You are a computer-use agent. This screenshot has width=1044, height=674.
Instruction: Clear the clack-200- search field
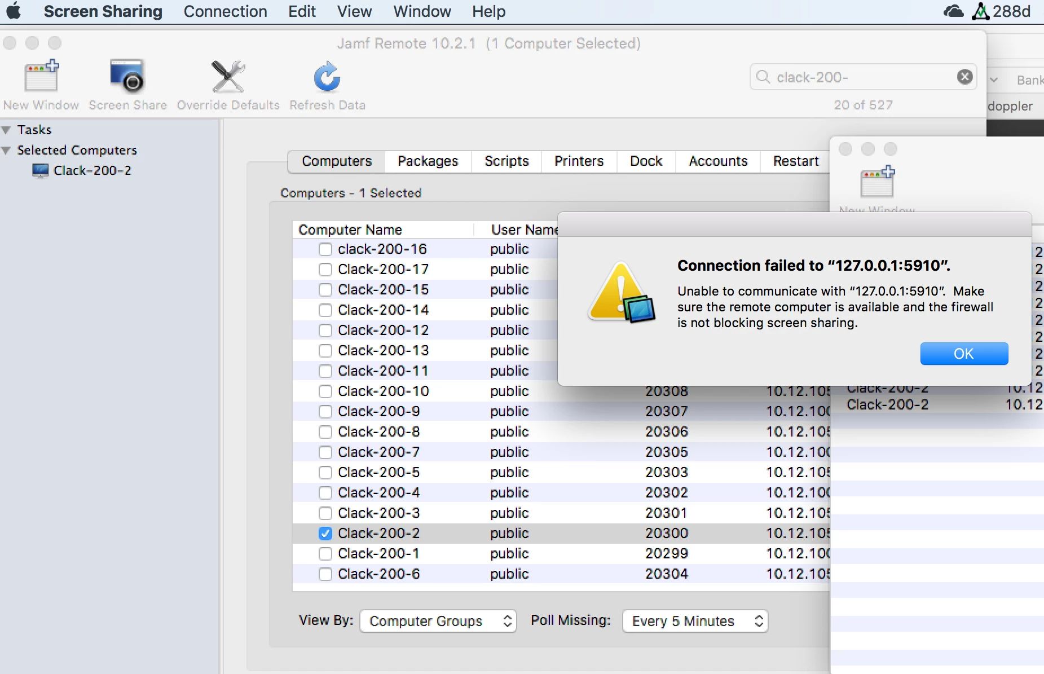[x=965, y=77]
